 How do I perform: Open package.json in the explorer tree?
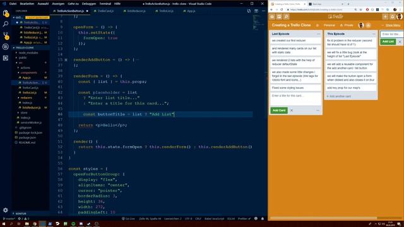27,137
